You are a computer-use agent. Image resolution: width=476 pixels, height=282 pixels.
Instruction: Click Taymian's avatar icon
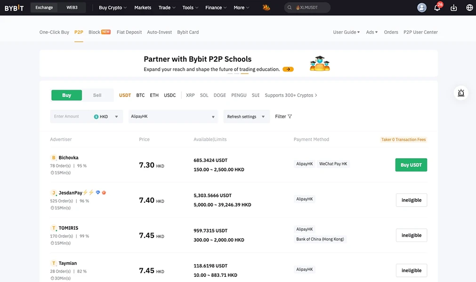coord(53,263)
